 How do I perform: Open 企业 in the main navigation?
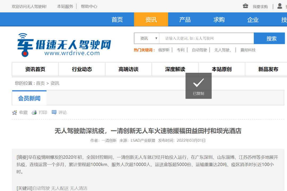point(253,20)
